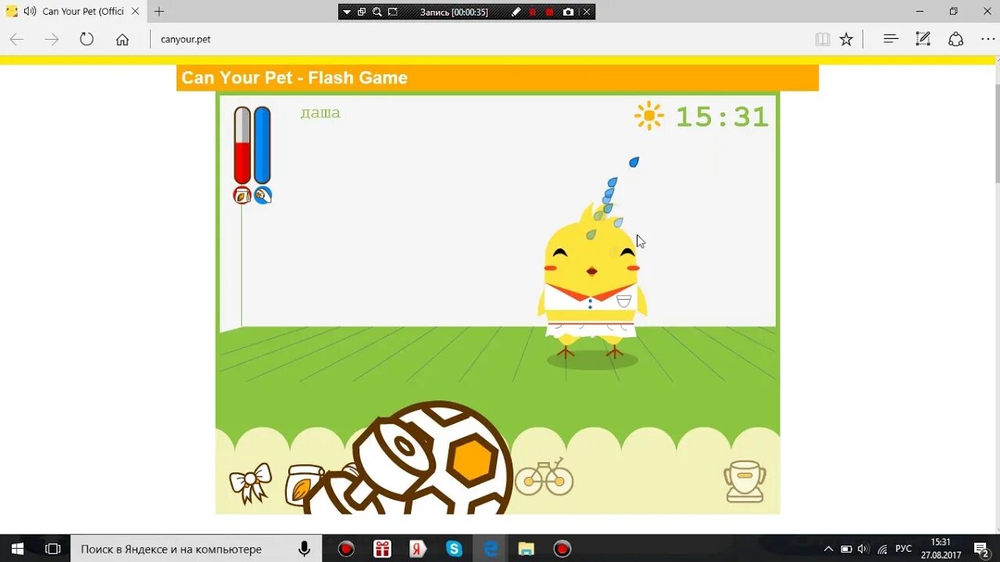Viewport: 1000px width, 562px height.
Task: Click the Can Your Pet - Flash Game title
Action: (295, 77)
